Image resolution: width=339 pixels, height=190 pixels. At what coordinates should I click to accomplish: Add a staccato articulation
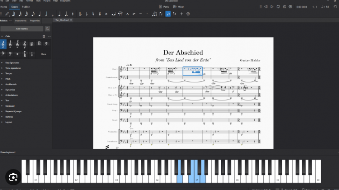click(147, 14)
